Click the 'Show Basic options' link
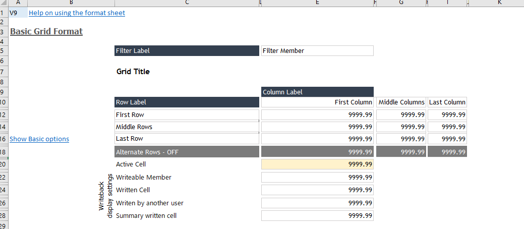Viewport: 524px width, 229px height. (39, 139)
